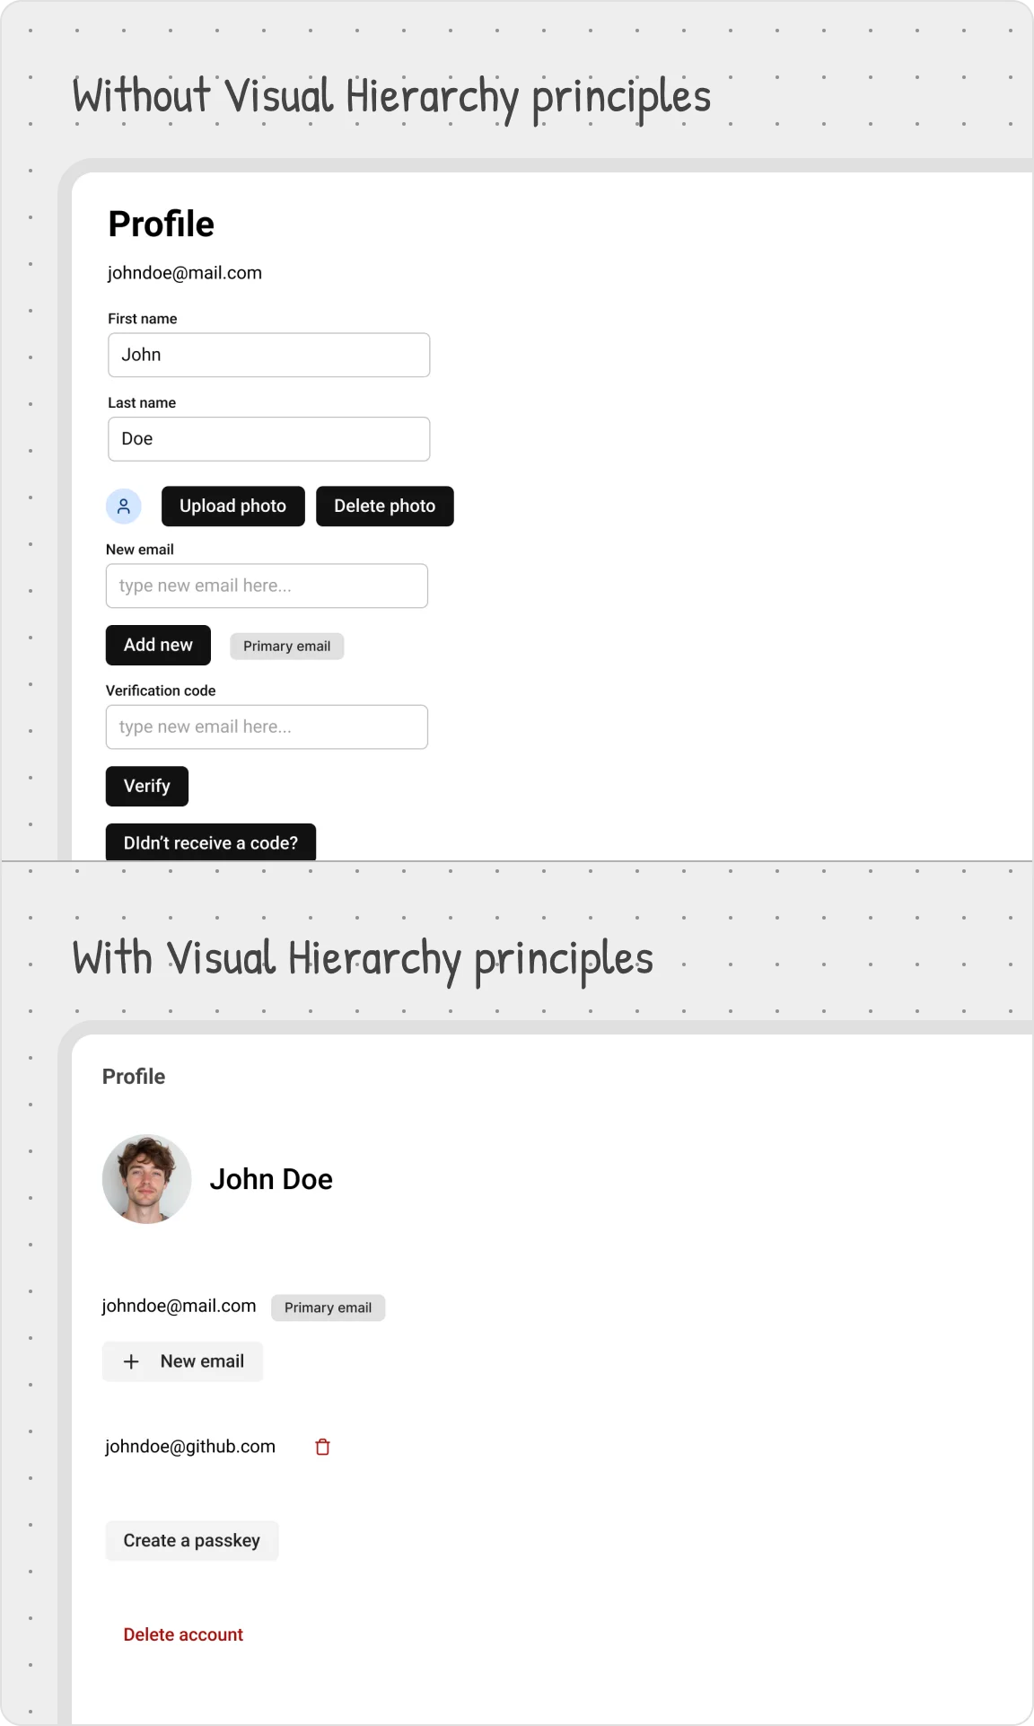Focus the First name field containing John

click(x=268, y=355)
